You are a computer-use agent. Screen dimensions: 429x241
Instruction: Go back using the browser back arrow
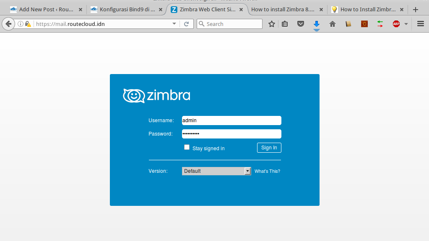[8, 24]
